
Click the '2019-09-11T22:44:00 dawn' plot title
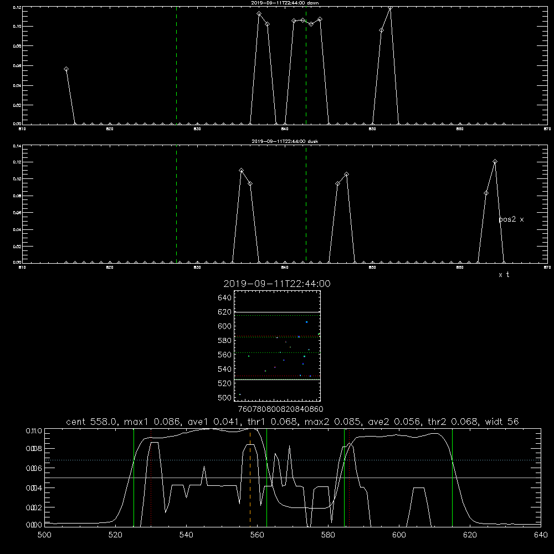[x=285, y=3]
